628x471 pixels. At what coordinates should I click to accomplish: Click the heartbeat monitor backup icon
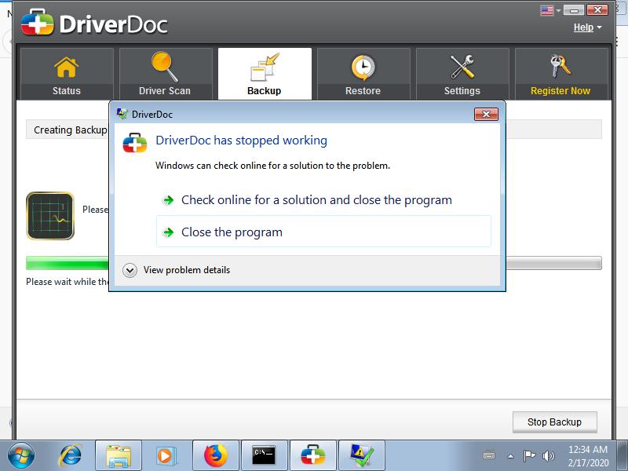click(x=50, y=216)
